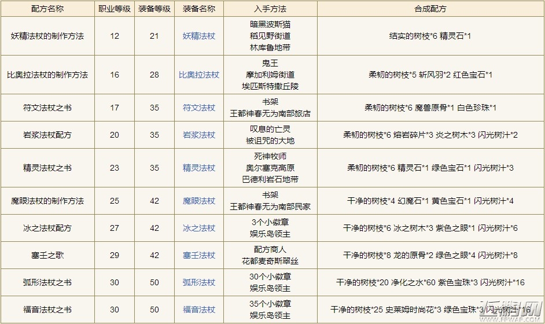Image resolution: width=545 pixels, height=324 pixels.
Task: Click the 死神牧师 acquisition text
Action: tap(270, 156)
